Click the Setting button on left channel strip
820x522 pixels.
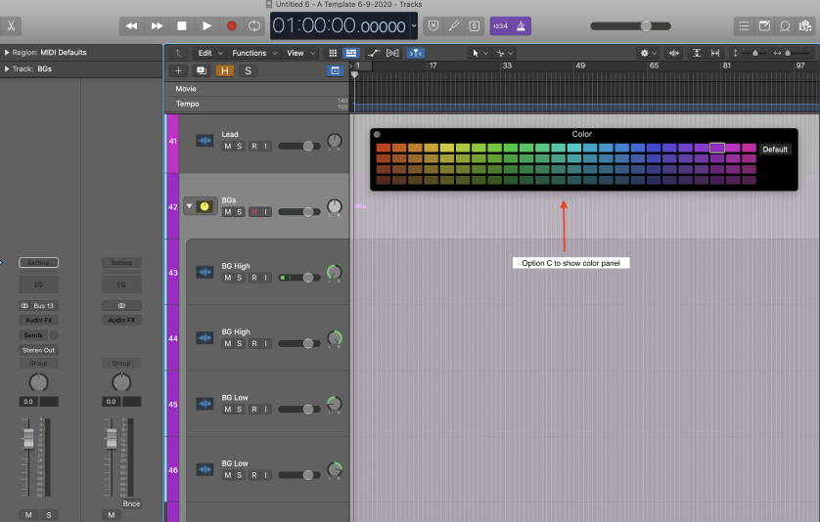tap(39, 262)
